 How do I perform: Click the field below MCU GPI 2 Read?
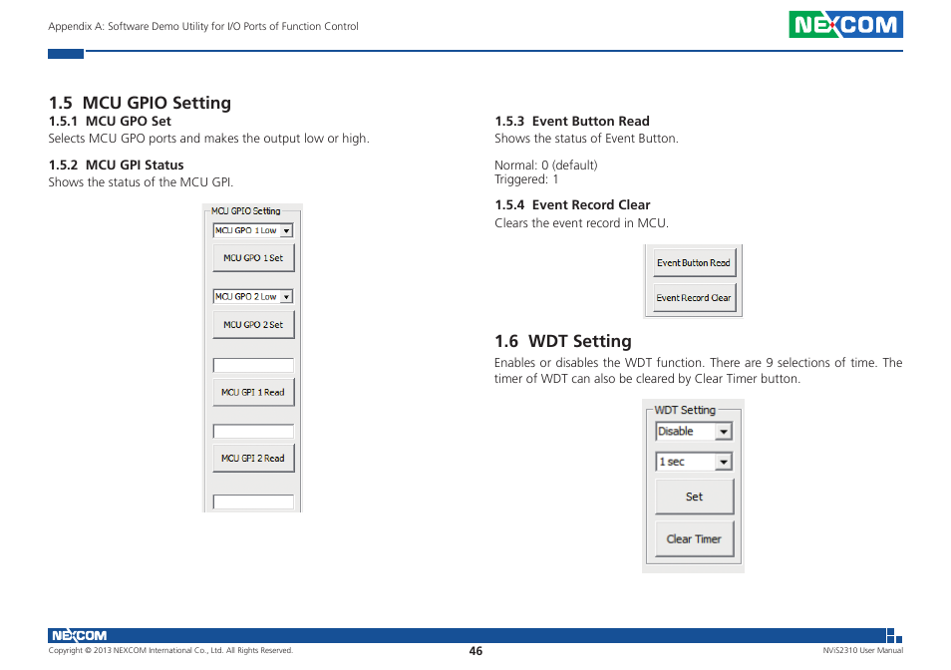pos(253,502)
